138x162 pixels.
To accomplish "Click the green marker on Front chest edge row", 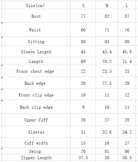I will point(2,66).
